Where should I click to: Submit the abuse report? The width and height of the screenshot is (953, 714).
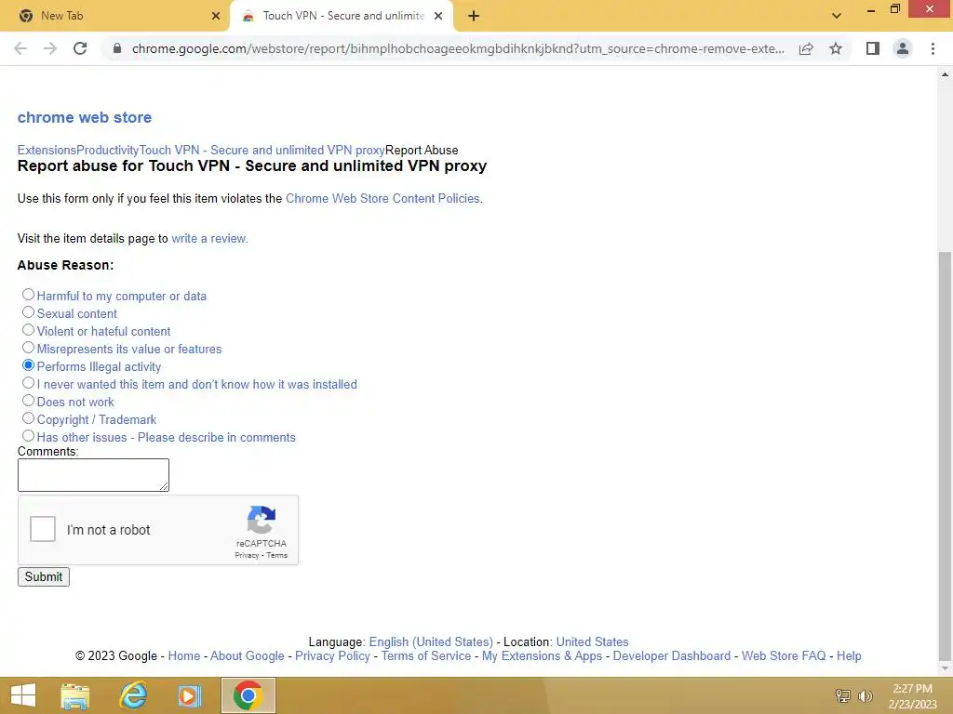pyautogui.click(x=44, y=576)
